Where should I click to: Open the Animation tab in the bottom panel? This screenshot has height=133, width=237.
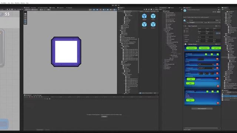(x=28, y=95)
